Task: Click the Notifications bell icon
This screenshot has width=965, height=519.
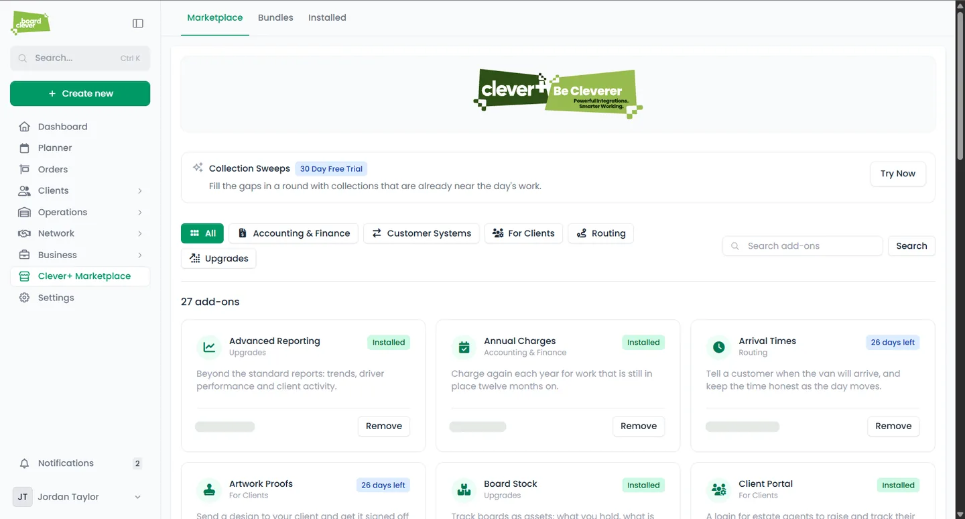Action: click(x=24, y=463)
